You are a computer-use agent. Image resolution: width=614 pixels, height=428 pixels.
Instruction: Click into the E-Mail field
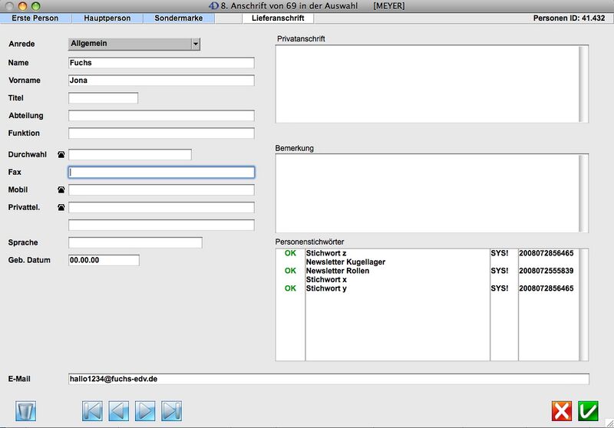point(328,379)
